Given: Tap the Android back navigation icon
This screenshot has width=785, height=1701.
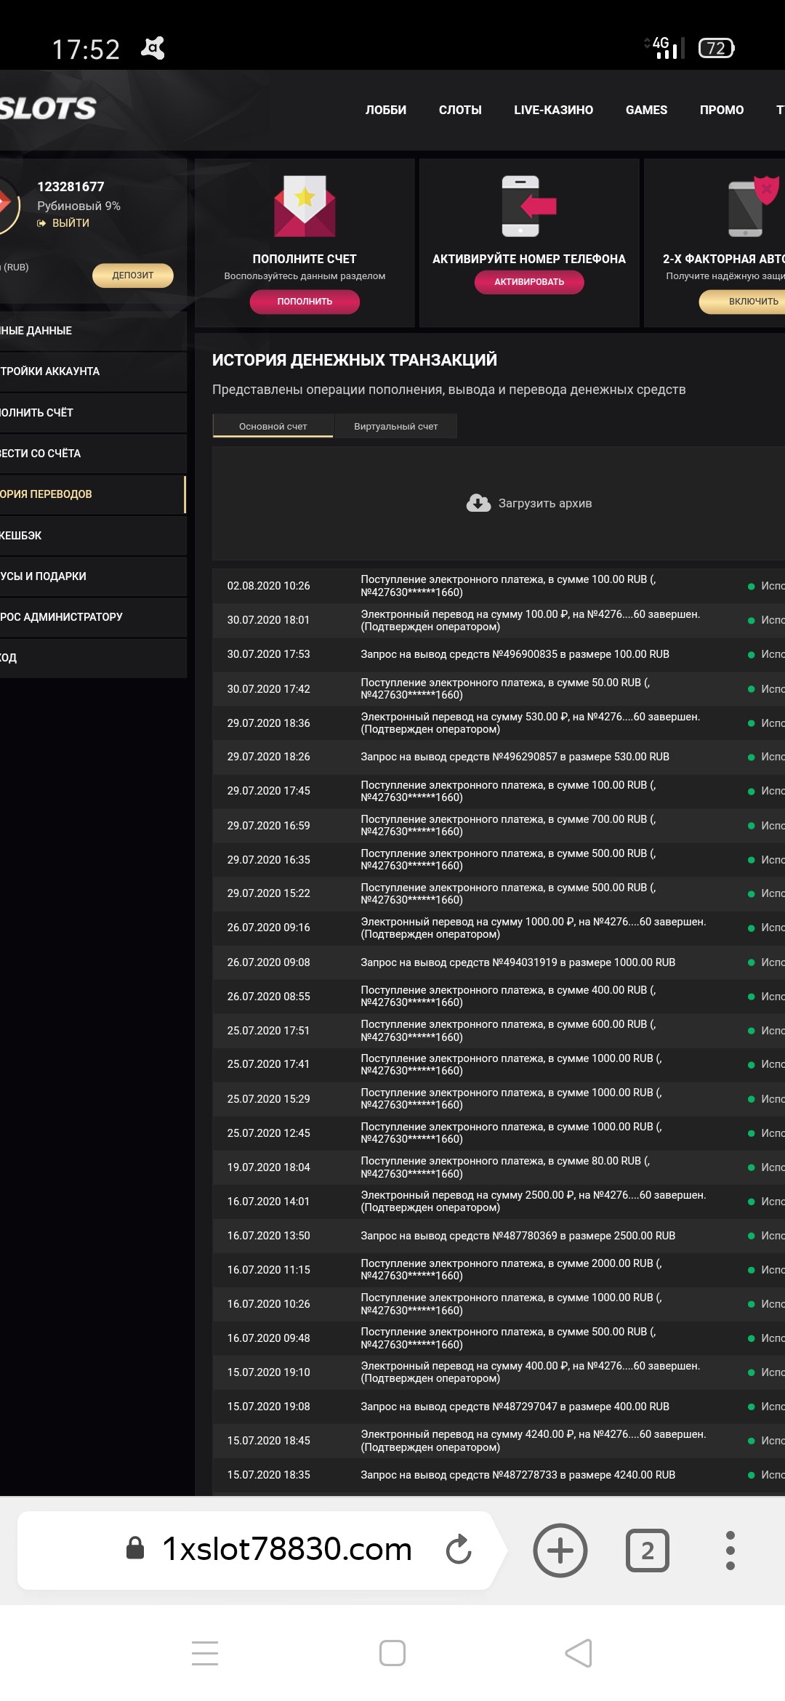Looking at the screenshot, I should 579,1653.
